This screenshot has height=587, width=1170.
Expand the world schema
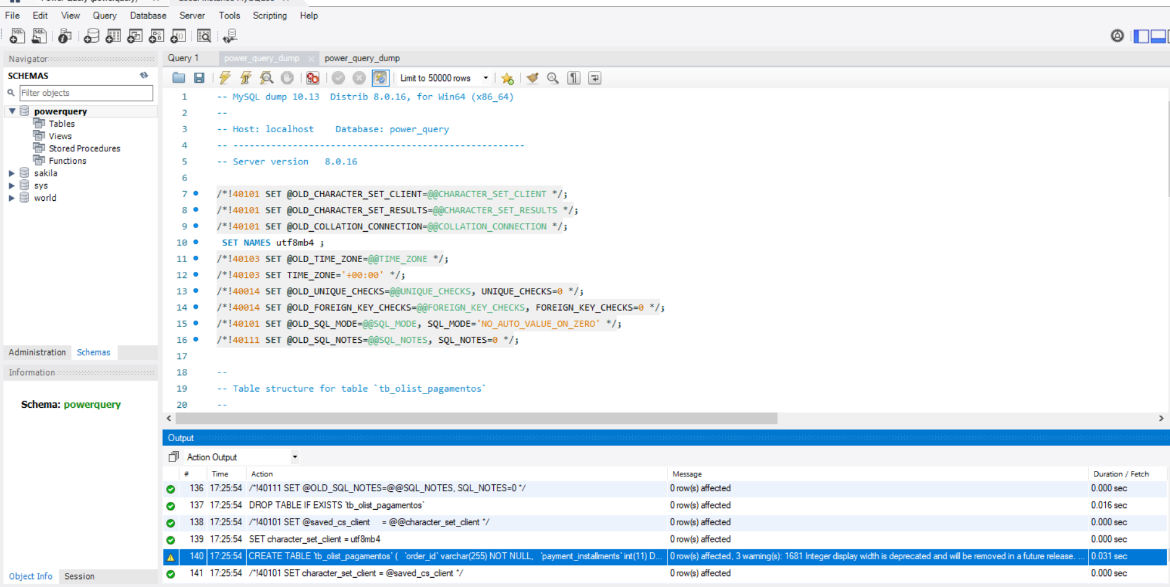(12, 198)
